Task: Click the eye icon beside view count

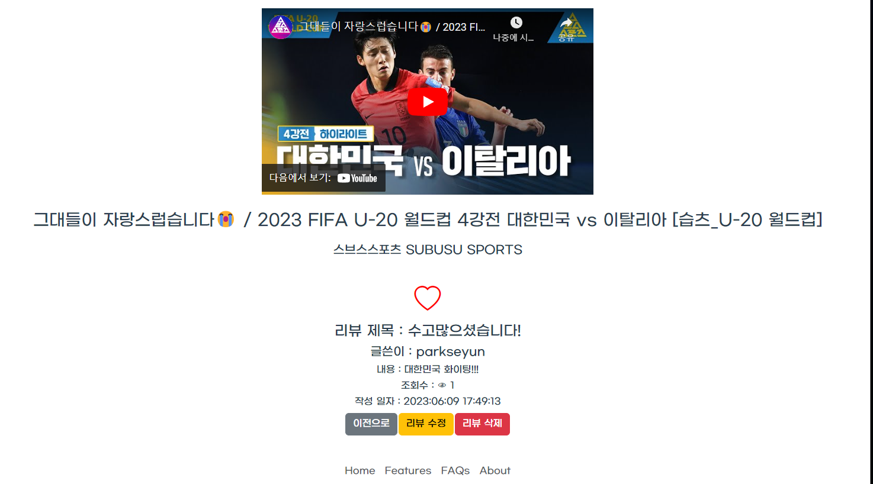Action: (442, 385)
